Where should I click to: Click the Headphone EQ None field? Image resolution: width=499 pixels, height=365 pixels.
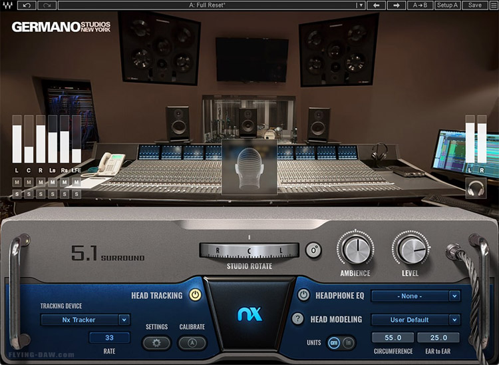click(x=411, y=296)
